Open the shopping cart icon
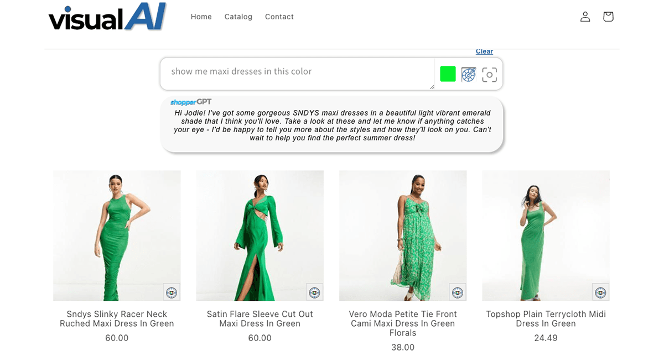 [608, 17]
